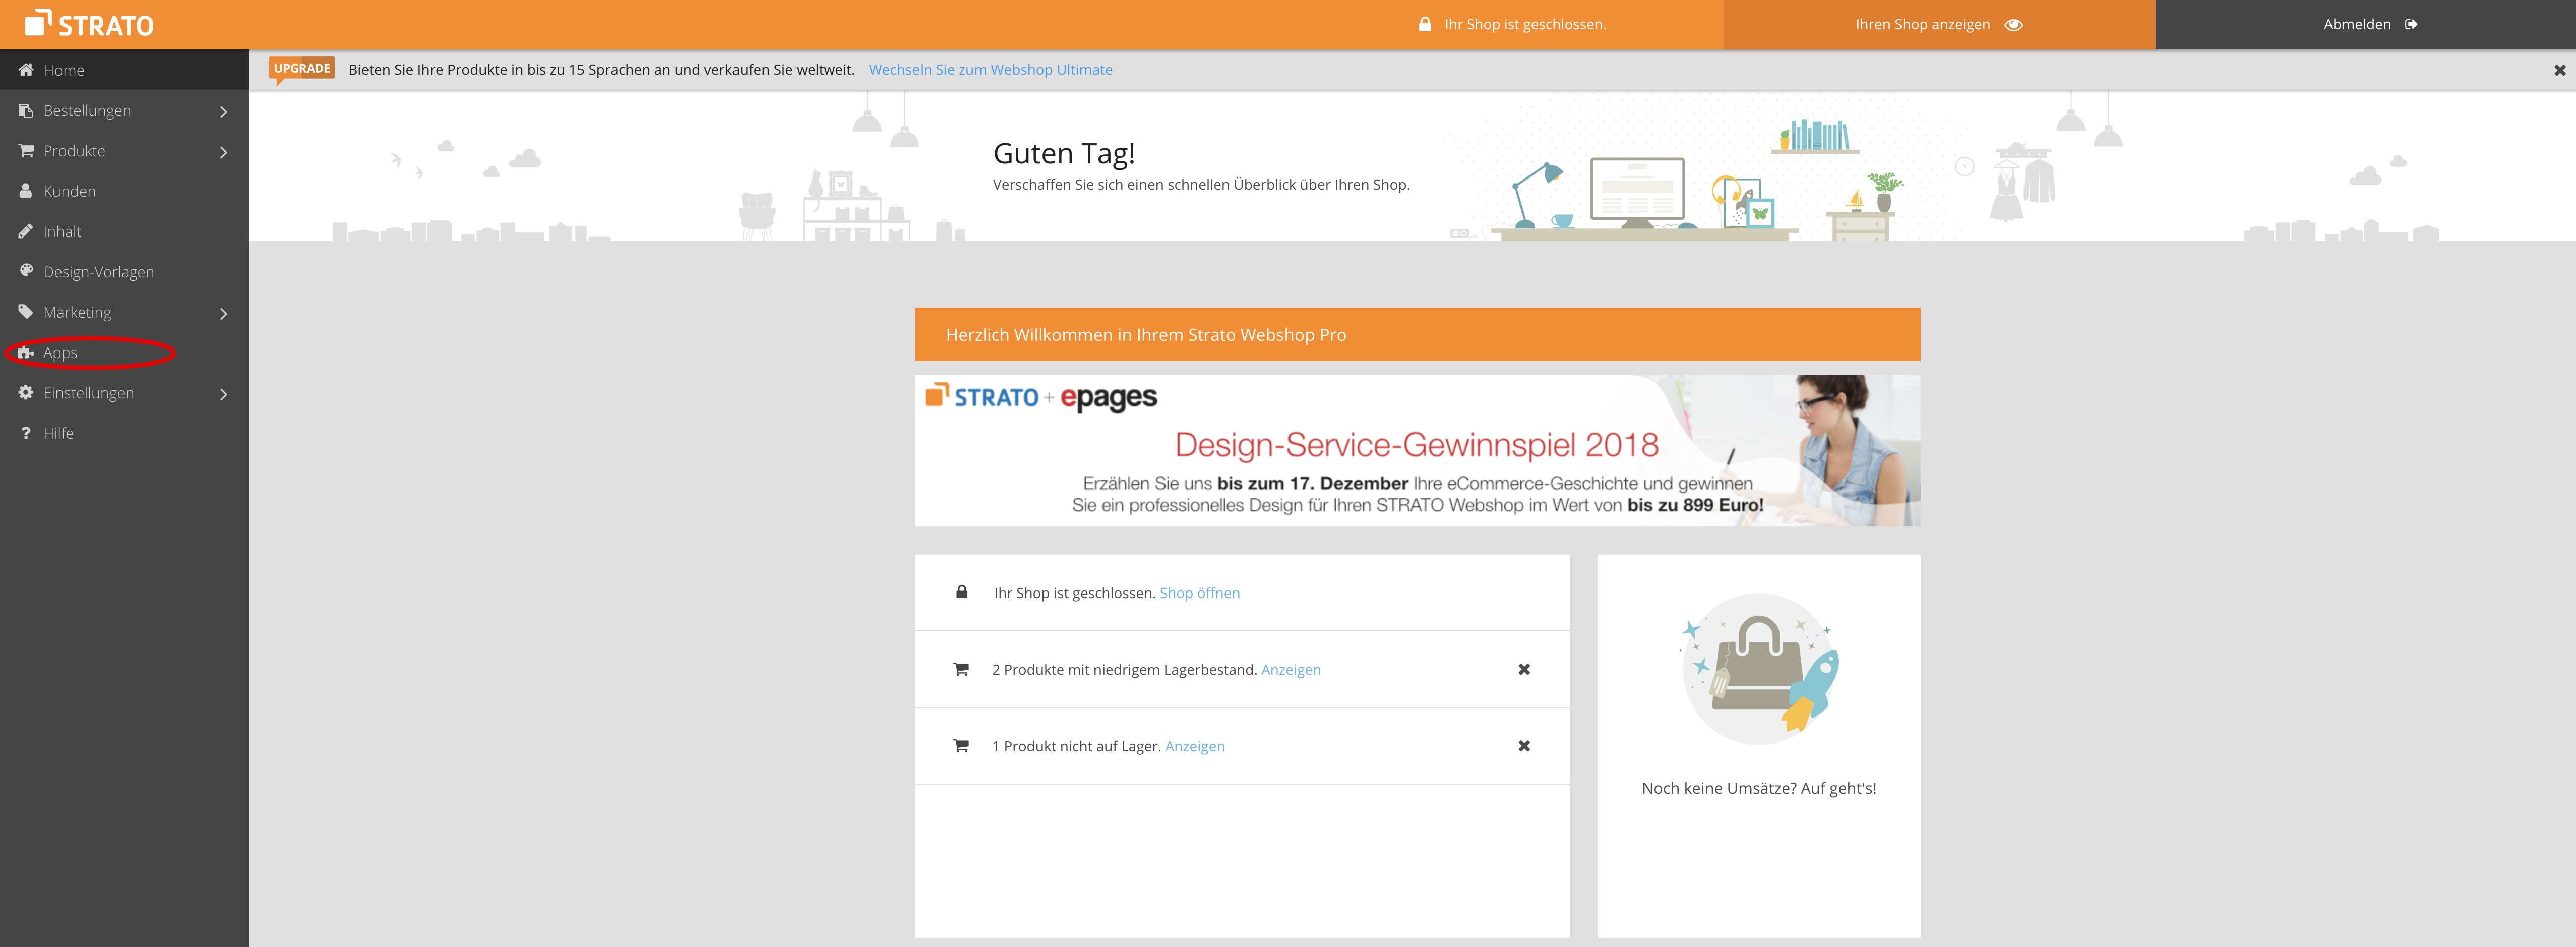Click '1 Produkt nicht auf Lager.' text
The height and width of the screenshot is (947, 2576).
click(x=1076, y=746)
